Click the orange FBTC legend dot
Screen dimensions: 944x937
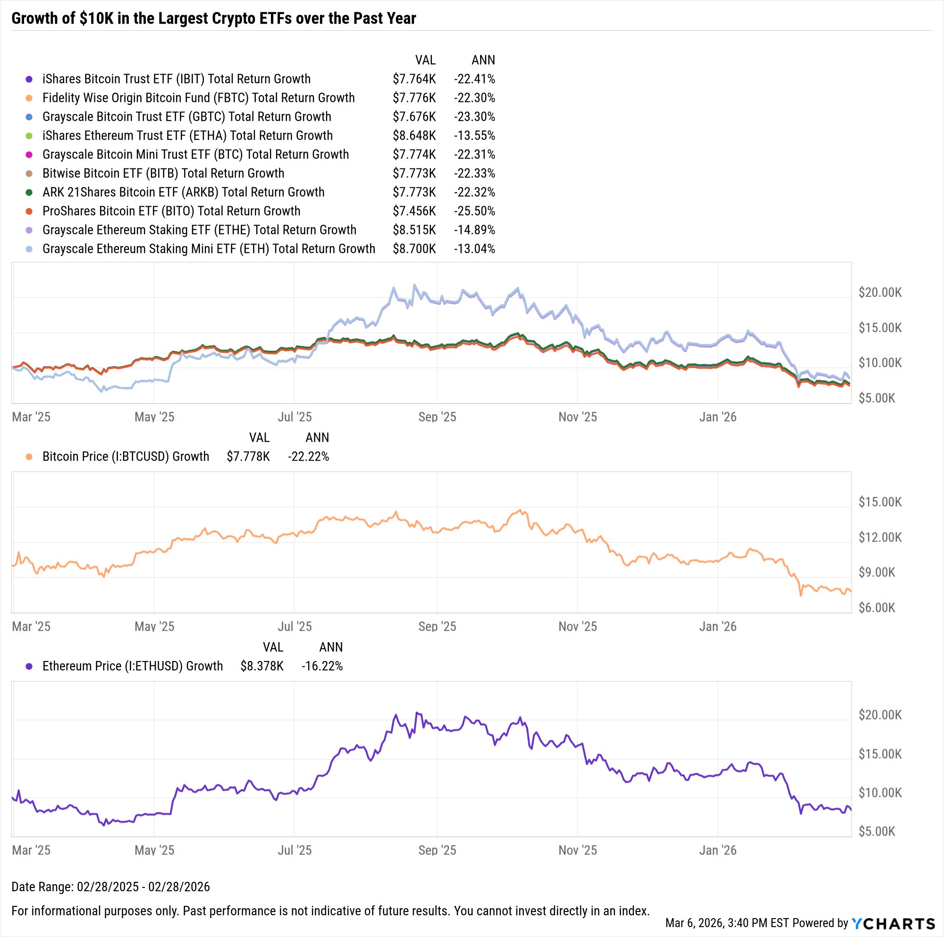29,98
